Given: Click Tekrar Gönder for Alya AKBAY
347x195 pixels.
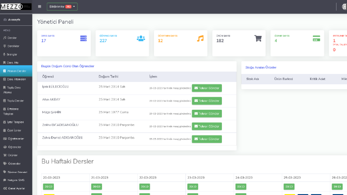Looking at the screenshot, I should [x=207, y=101].
